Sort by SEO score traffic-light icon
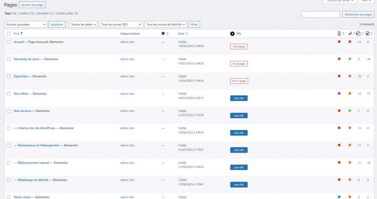Screen dimensions: 377x199 [339, 34]
